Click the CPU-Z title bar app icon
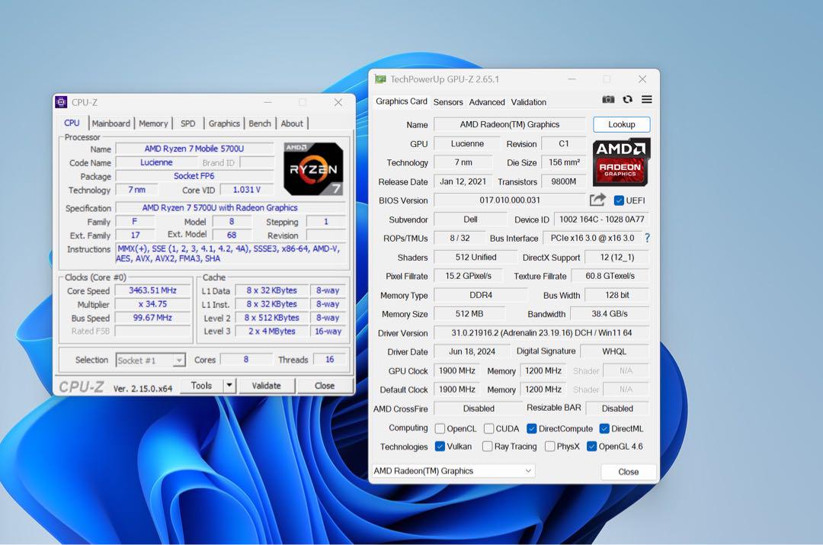The height and width of the screenshot is (545, 823). [x=62, y=102]
